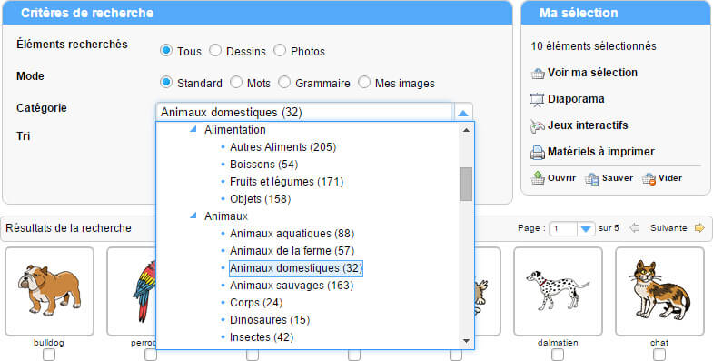Click the Vider selection icon
Viewport: 713px width, 361px height.
coord(649,178)
